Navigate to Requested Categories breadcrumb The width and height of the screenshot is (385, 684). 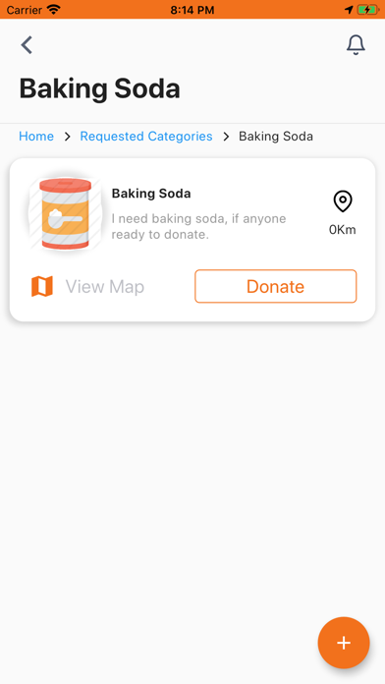pyautogui.click(x=146, y=136)
